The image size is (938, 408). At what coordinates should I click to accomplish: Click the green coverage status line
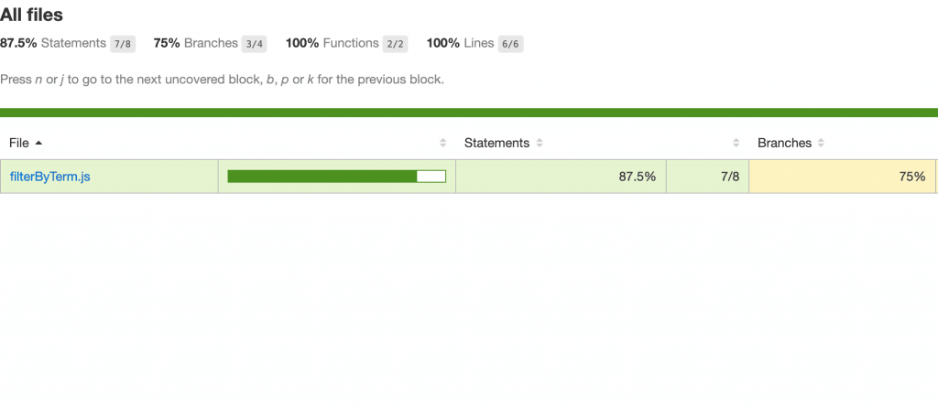coord(469,113)
